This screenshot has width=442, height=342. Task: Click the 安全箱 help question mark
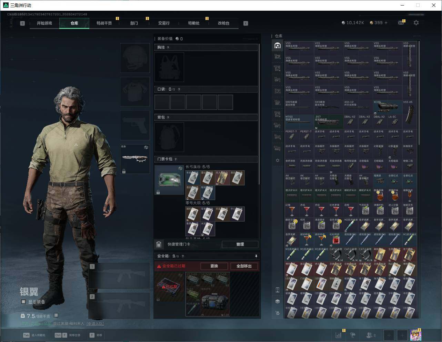click(x=183, y=256)
